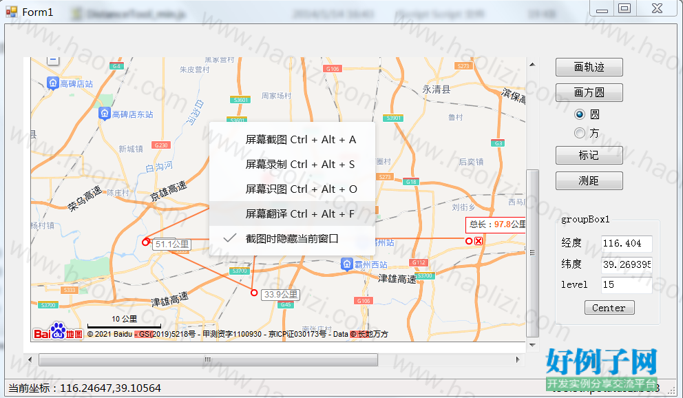Focus the level input field
The height and width of the screenshot is (398, 683).
click(627, 285)
